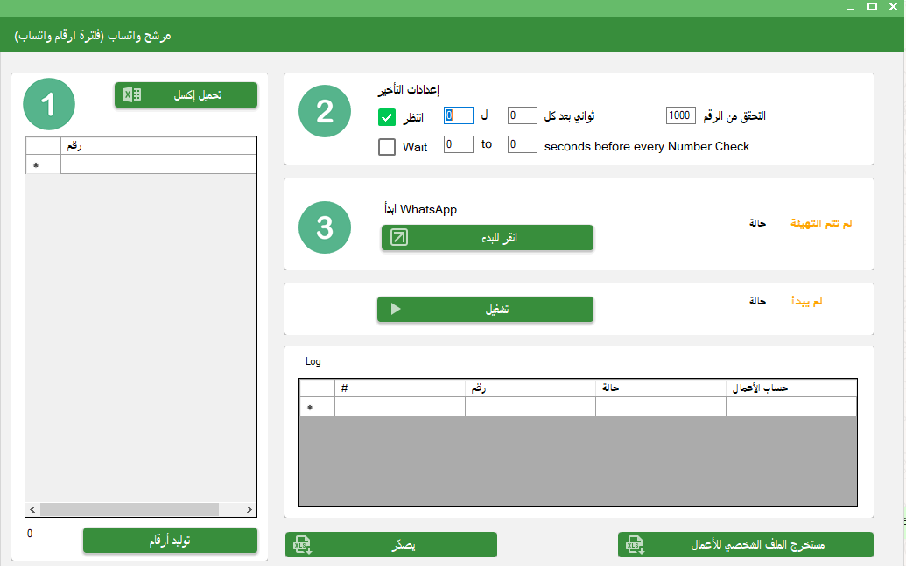Screen dimensions: 906x566
Task: Click the لم يبدأ status text
Action: pyautogui.click(x=806, y=301)
